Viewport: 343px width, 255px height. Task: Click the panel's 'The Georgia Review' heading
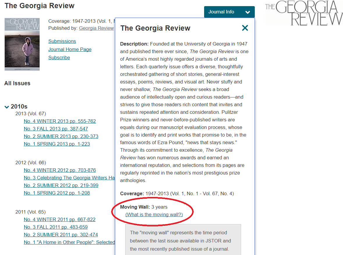click(155, 28)
